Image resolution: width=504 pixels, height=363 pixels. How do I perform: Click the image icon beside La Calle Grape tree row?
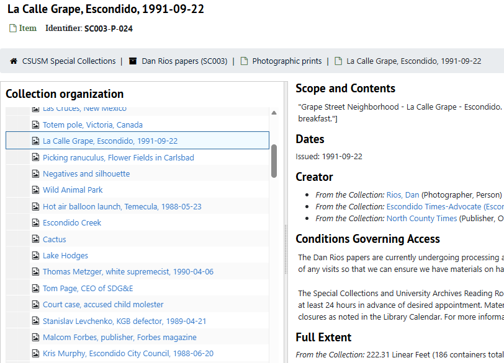click(35, 141)
